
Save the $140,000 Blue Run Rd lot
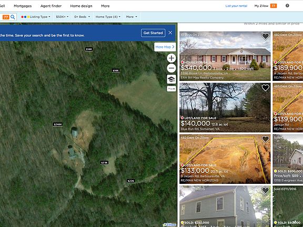click(265, 88)
